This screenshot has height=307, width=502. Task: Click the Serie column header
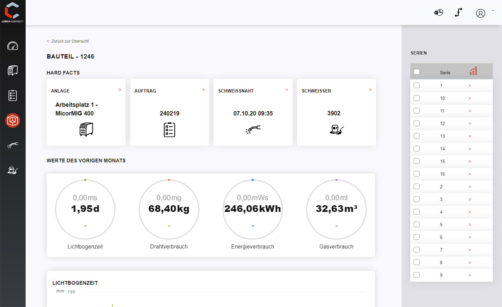(445, 73)
